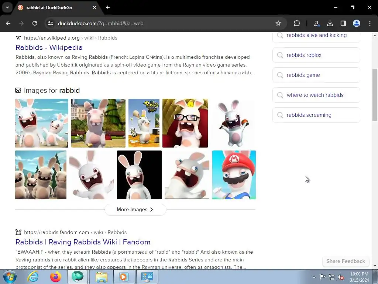Viewport: 378px width, 284px height.
Task: Open the Action Center flag icon
Action: pos(323,277)
